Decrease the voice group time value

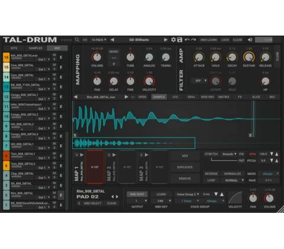pos(216,194)
